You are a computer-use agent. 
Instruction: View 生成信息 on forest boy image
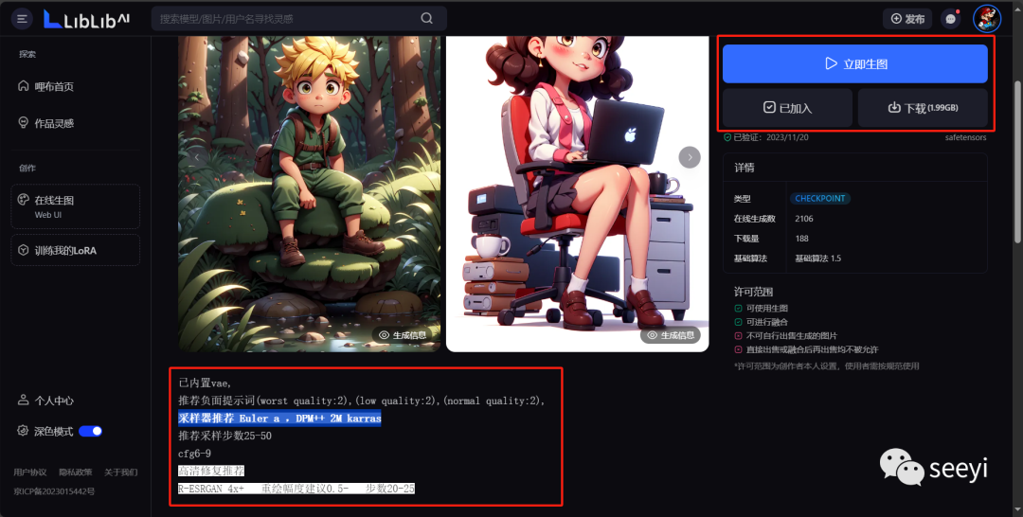pos(403,335)
